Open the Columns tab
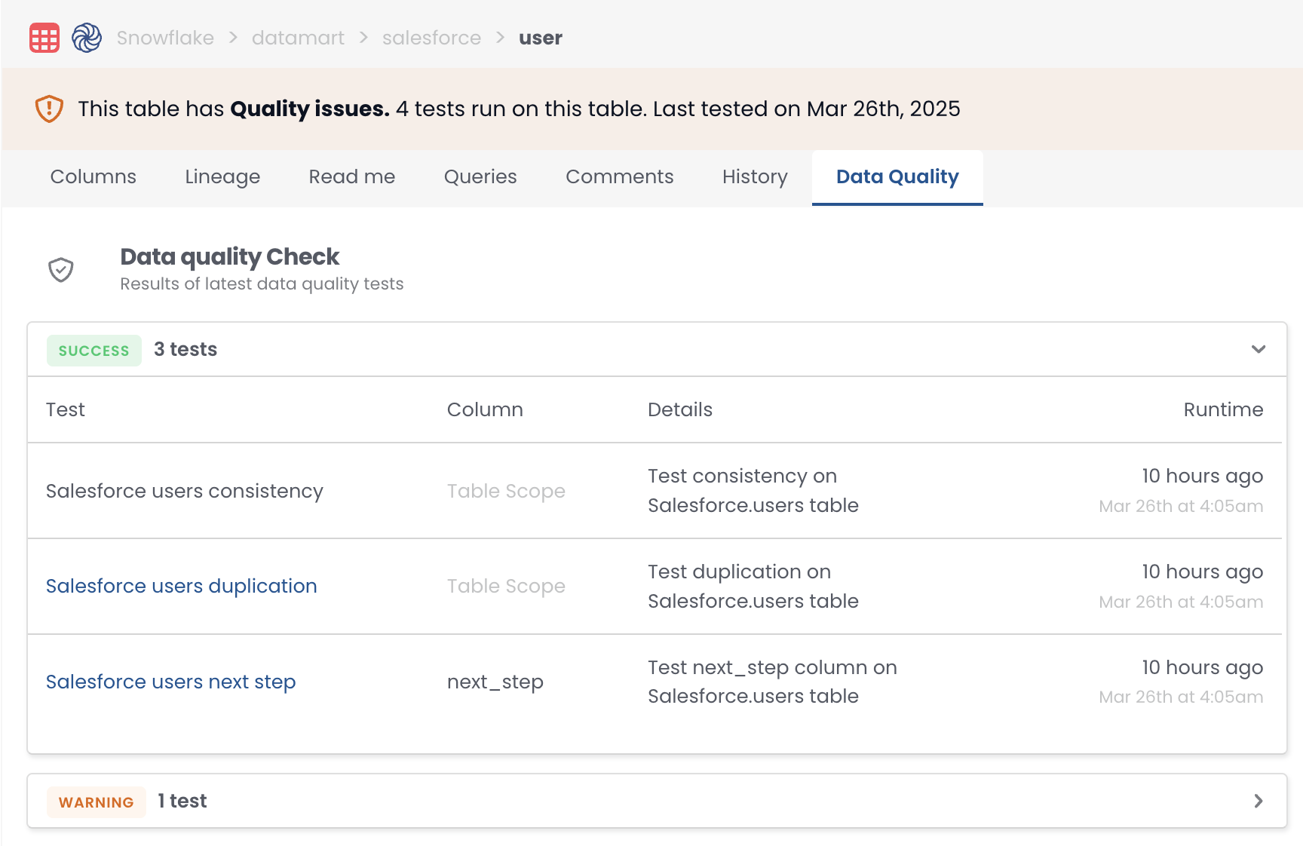This screenshot has width=1303, height=846. [94, 177]
